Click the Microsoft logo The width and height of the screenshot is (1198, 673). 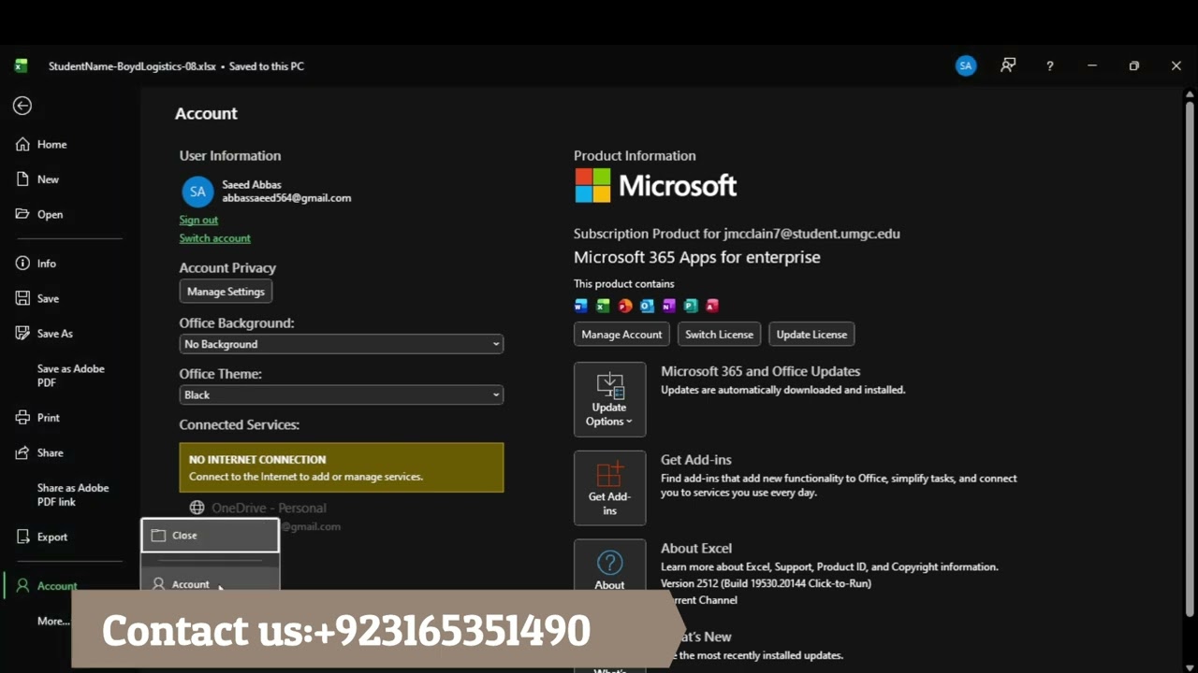[655, 185]
